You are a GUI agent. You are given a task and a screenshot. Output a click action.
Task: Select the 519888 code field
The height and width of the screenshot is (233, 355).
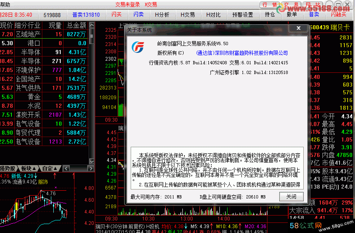point(52,15)
